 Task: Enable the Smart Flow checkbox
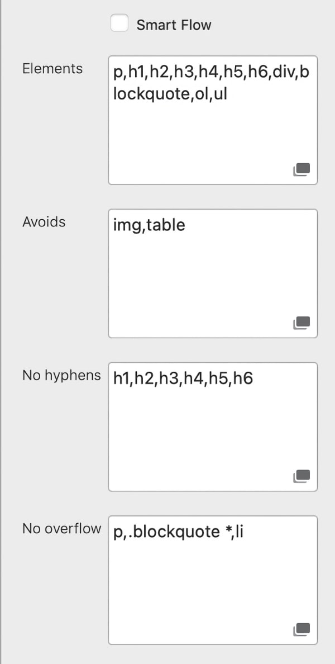coord(119,24)
